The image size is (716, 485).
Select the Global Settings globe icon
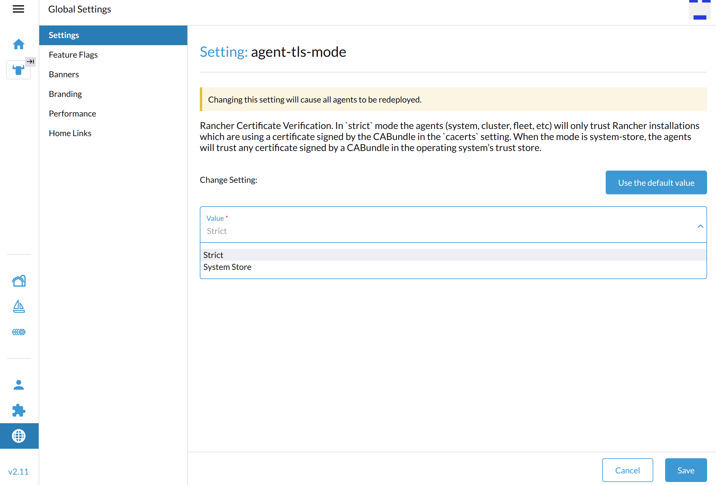[19, 436]
